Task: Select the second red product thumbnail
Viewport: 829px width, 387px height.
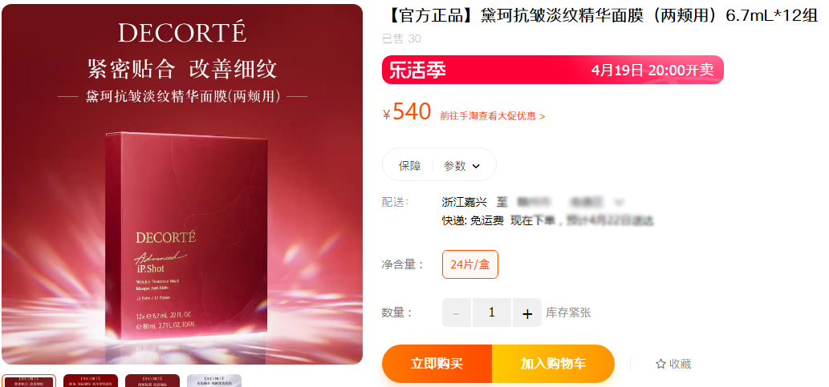Action: tap(91, 381)
